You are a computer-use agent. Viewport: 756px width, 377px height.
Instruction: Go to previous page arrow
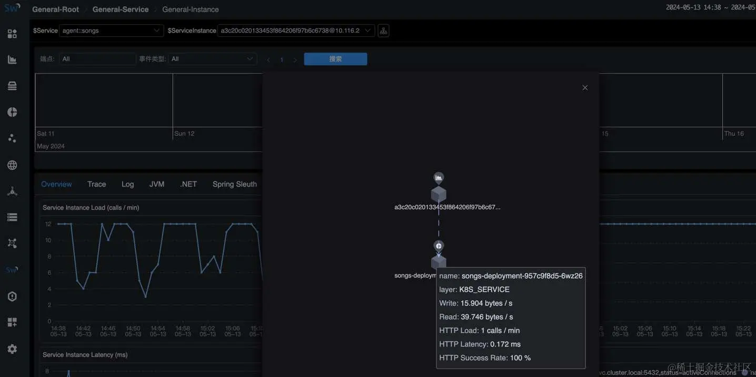268,60
